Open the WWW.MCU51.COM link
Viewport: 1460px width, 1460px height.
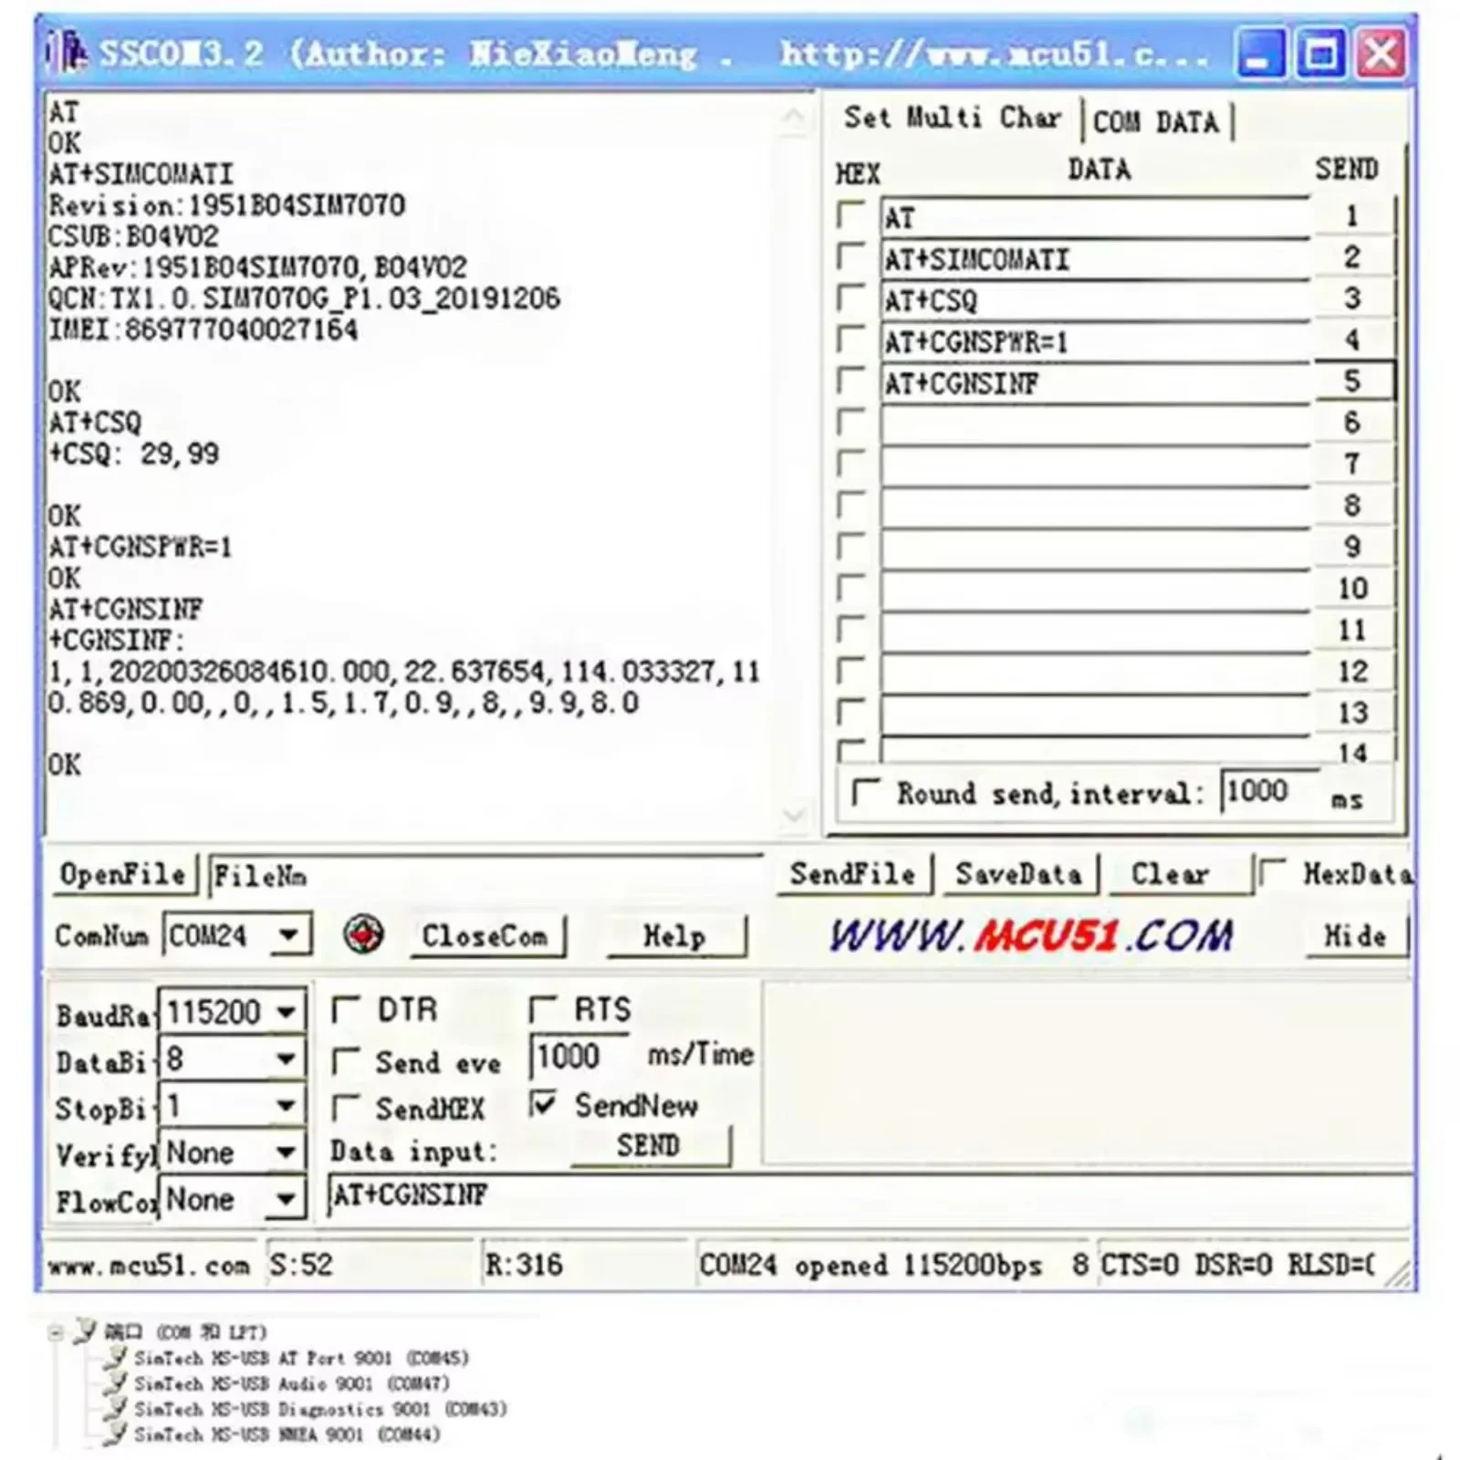[1032, 935]
